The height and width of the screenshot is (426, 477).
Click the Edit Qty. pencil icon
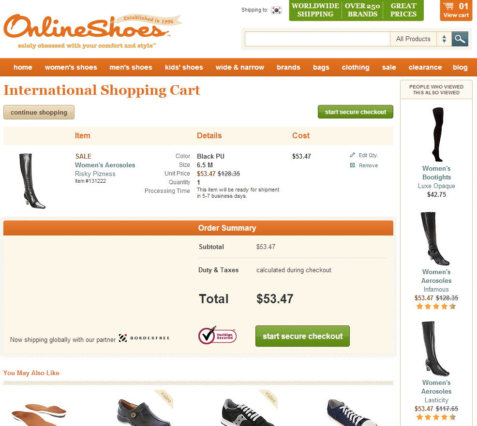coord(352,155)
